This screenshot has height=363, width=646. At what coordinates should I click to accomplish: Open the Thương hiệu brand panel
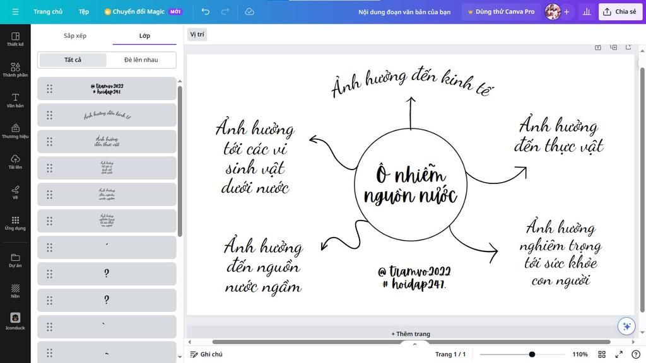click(15, 131)
